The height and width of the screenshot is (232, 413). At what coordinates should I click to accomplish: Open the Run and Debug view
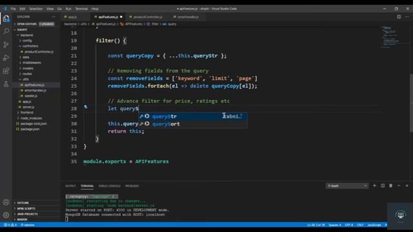click(x=6, y=57)
